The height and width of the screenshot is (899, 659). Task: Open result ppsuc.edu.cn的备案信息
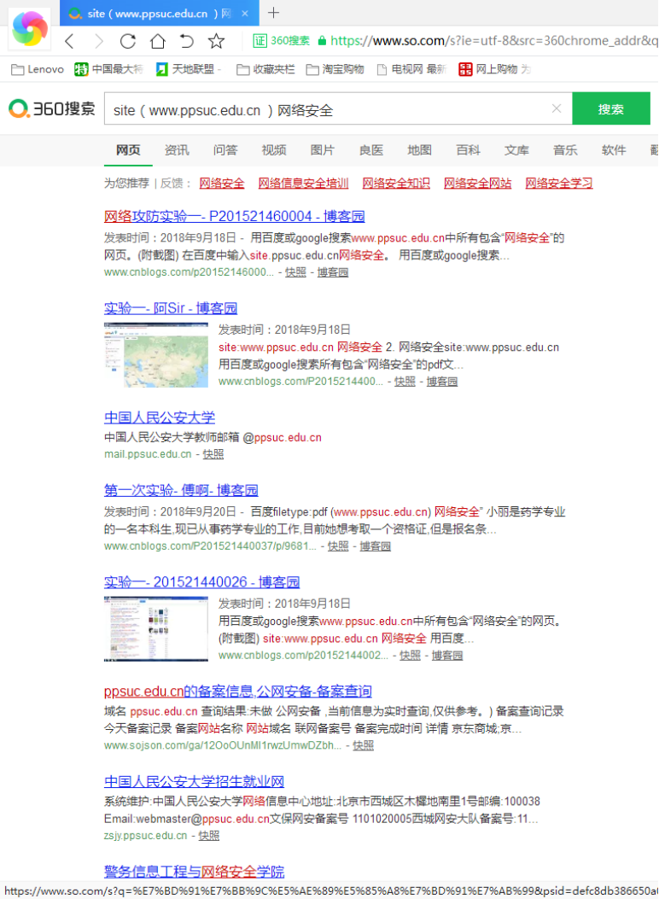(x=238, y=692)
